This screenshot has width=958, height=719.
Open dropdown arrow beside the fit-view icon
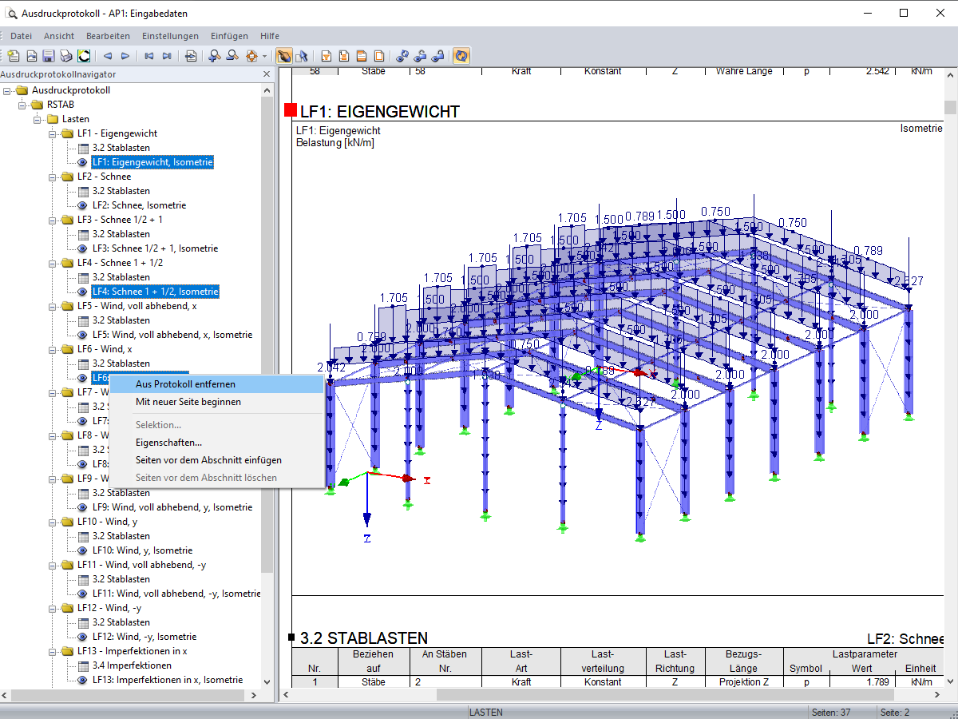coord(264,57)
